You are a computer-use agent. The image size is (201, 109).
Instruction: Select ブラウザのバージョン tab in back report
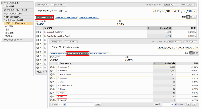pyautogui.click(x=44, y=18)
